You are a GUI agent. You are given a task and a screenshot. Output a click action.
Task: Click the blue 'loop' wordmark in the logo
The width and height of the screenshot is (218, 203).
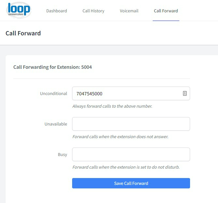click(x=19, y=8)
